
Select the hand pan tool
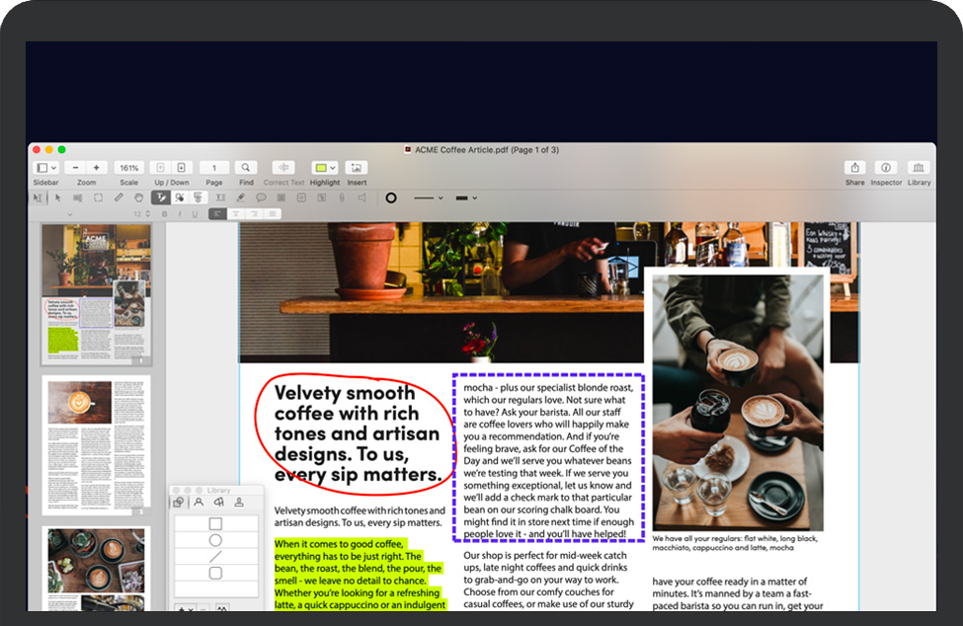139,197
